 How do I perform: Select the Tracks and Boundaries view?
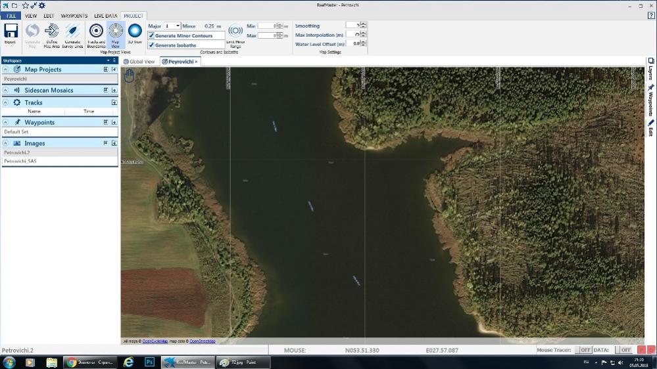click(x=96, y=31)
